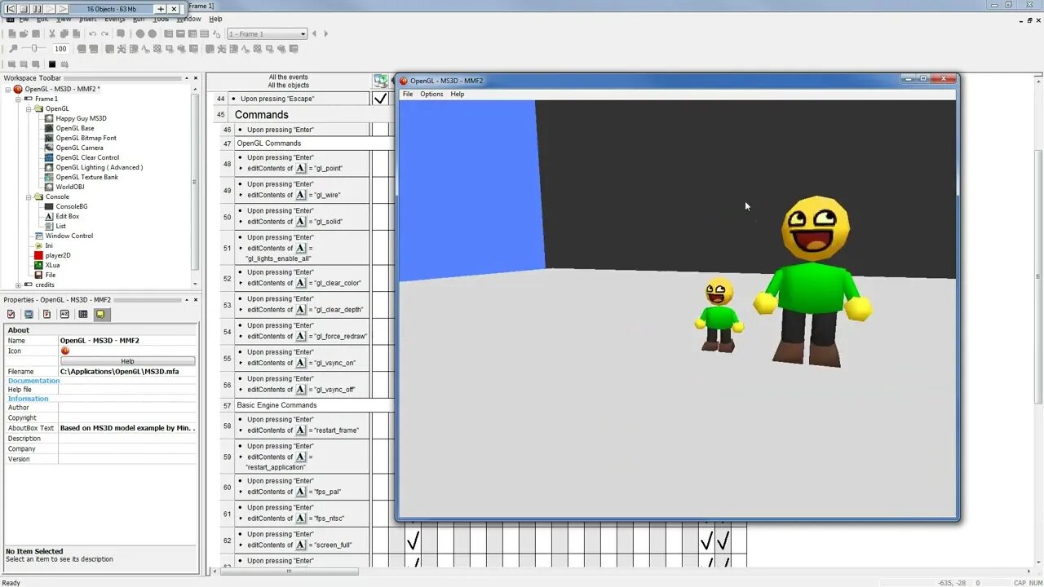1044x587 pixels.
Task: Select Happy Guy MS3D object
Action: 81,118
